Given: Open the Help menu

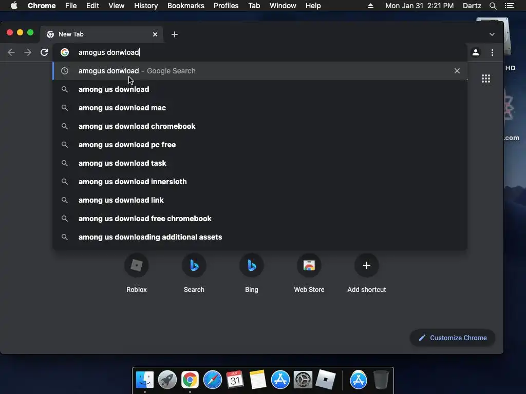Looking at the screenshot, I should coord(313,6).
